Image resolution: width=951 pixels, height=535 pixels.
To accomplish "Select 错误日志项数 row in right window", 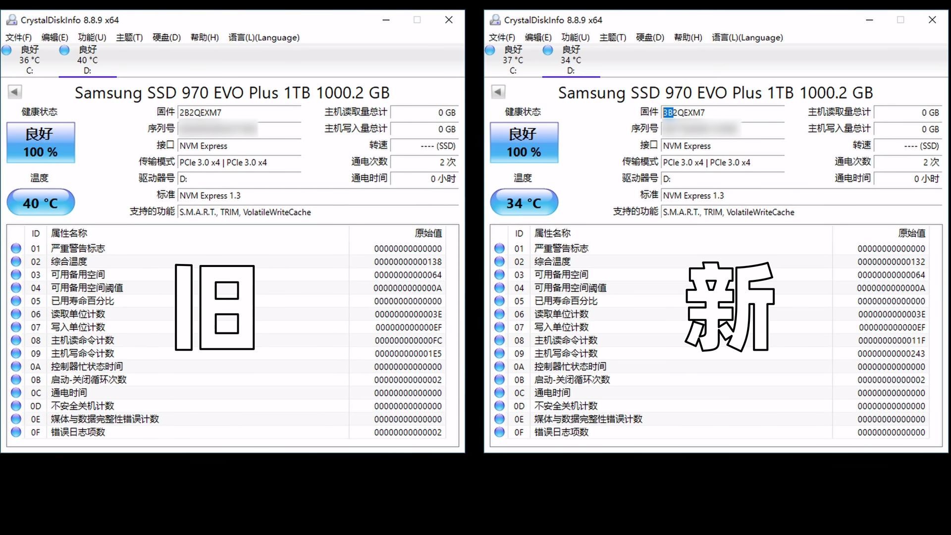I will pyautogui.click(x=710, y=432).
